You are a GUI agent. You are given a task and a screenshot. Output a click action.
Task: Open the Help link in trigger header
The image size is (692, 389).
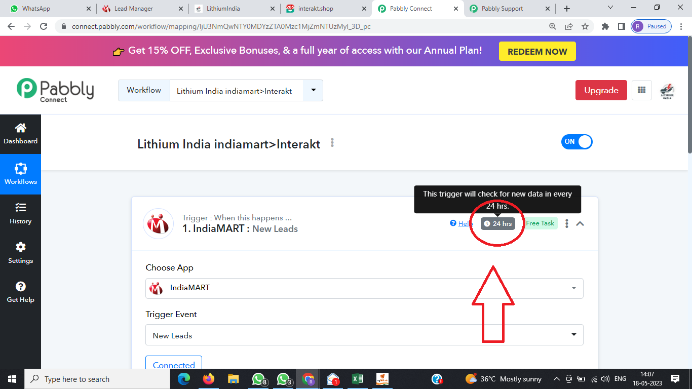click(x=461, y=223)
